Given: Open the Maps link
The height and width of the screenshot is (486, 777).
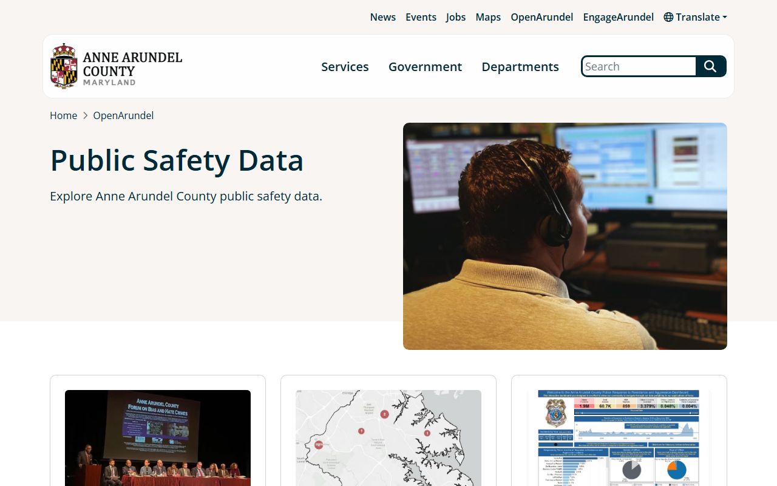Looking at the screenshot, I should coord(488,17).
